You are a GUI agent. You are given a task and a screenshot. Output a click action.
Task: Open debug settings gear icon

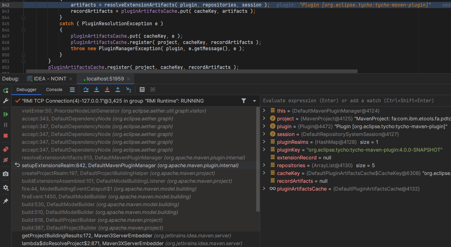tap(6, 188)
